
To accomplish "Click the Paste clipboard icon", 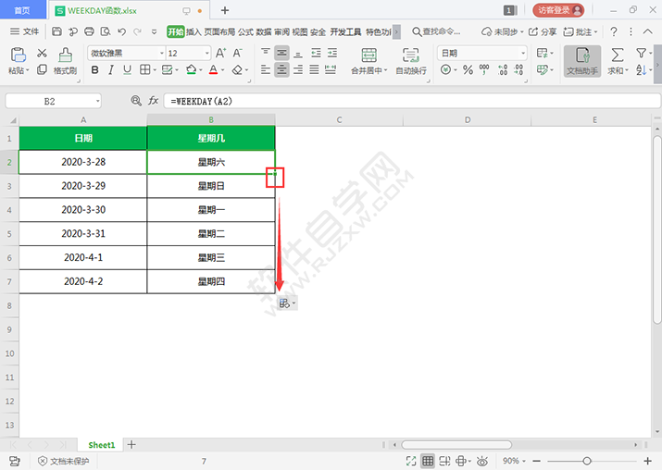I will [x=19, y=55].
